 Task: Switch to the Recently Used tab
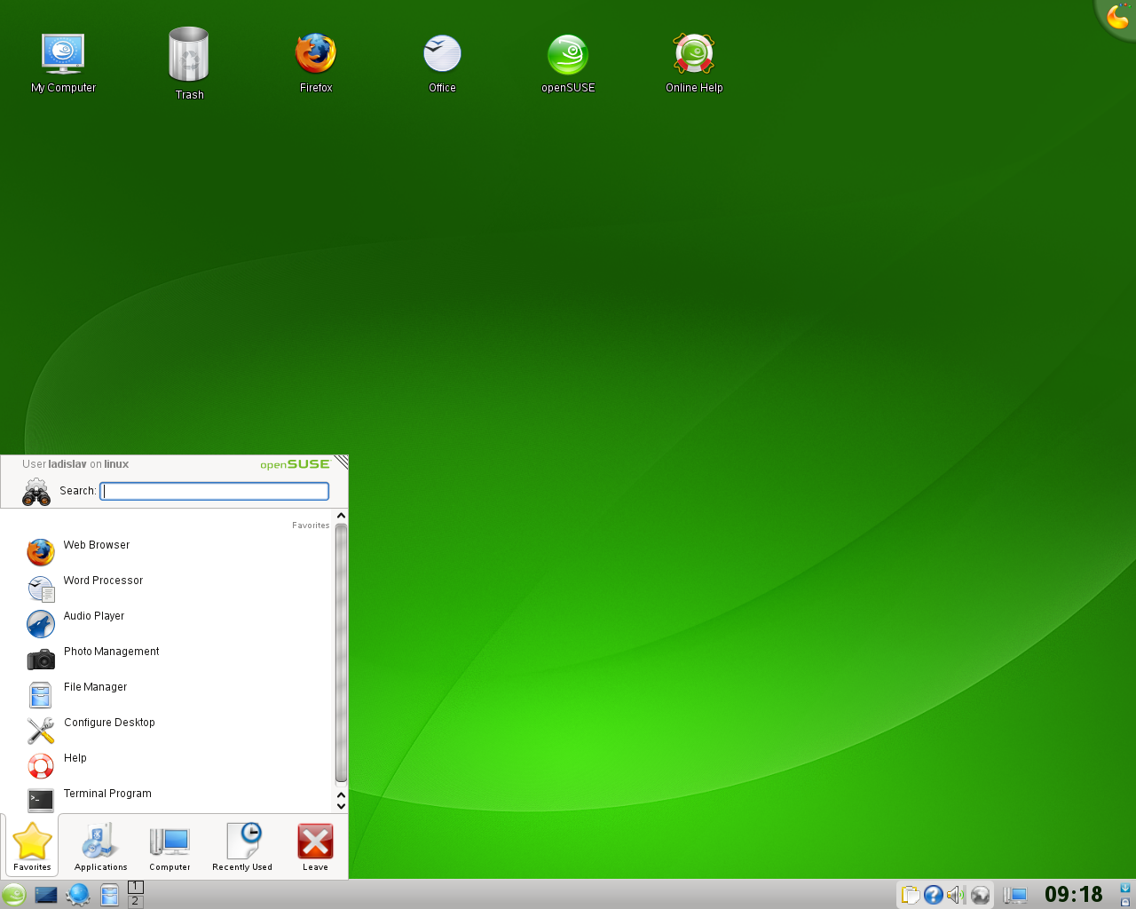pyautogui.click(x=242, y=847)
